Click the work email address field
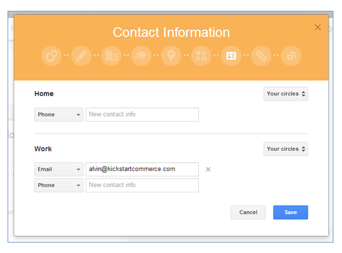This screenshot has width=342, height=253. 142,169
